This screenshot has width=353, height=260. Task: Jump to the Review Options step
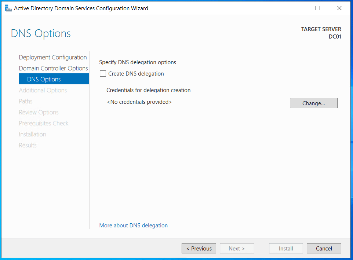click(x=39, y=112)
